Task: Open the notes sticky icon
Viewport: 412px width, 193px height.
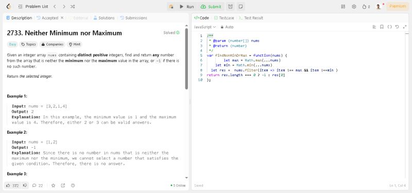Action: click(241, 7)
